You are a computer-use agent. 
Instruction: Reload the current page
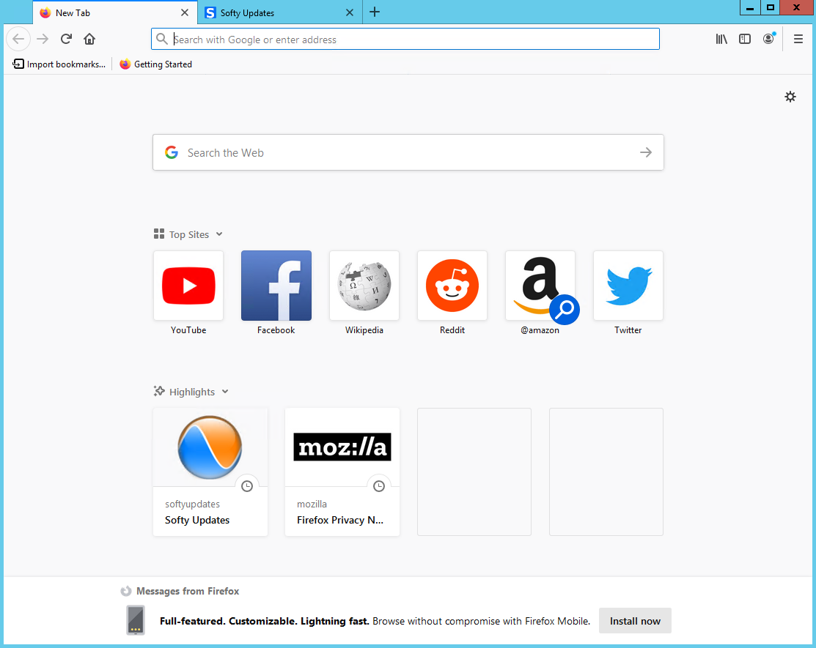[66, 39]
